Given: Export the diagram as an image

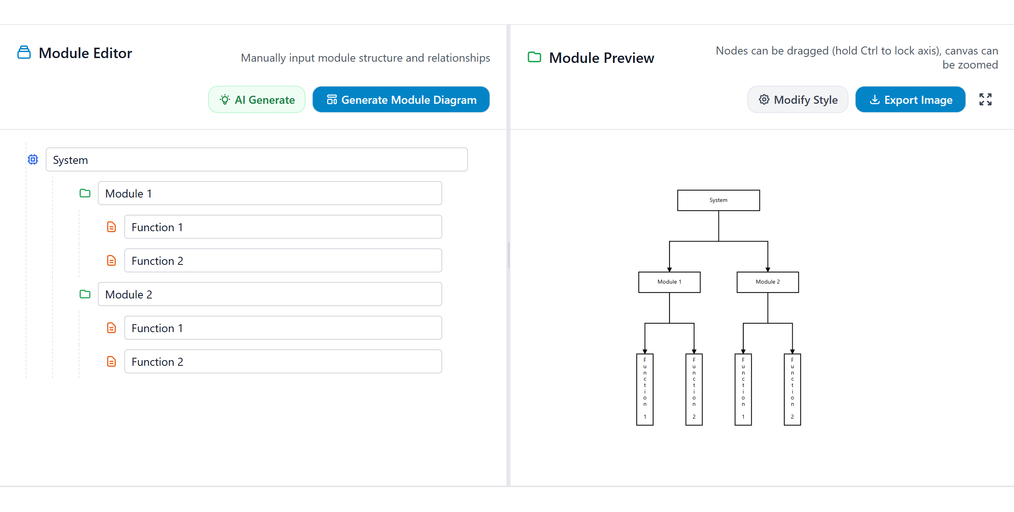Looking at the screenshot, I should click(911, 99).
